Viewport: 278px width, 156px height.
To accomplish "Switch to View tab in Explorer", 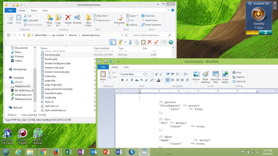I will pyautogui.click(x=45, y=11).
